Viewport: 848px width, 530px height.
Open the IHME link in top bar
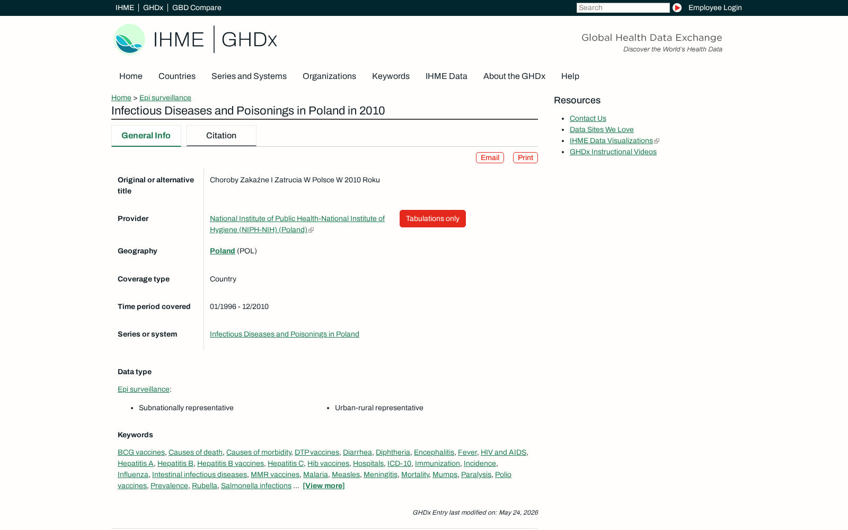pyautogui.click(x=125, y=7)
